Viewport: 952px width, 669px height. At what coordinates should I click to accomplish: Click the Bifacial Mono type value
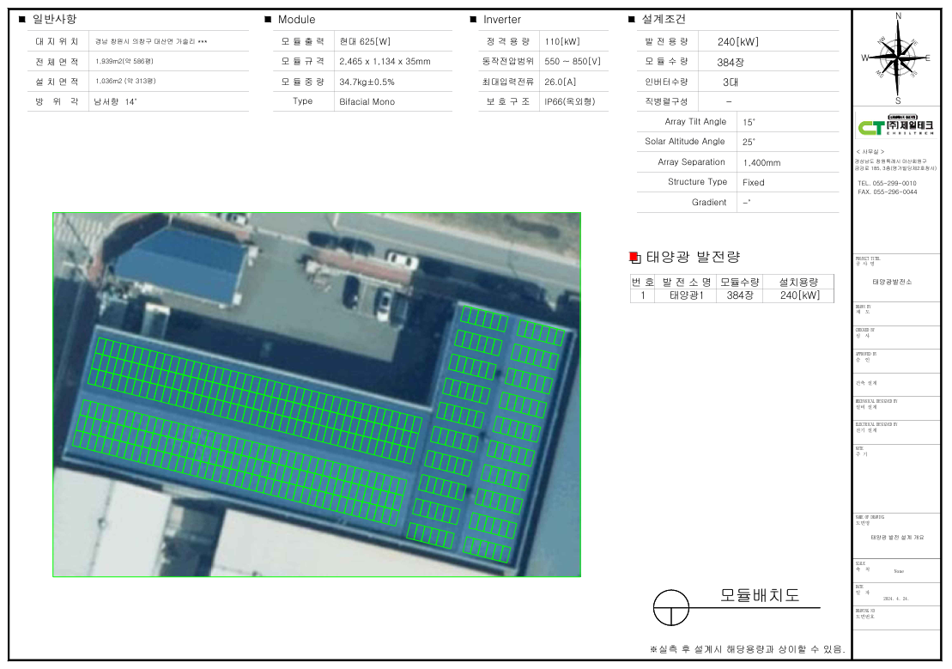(367, 101)
